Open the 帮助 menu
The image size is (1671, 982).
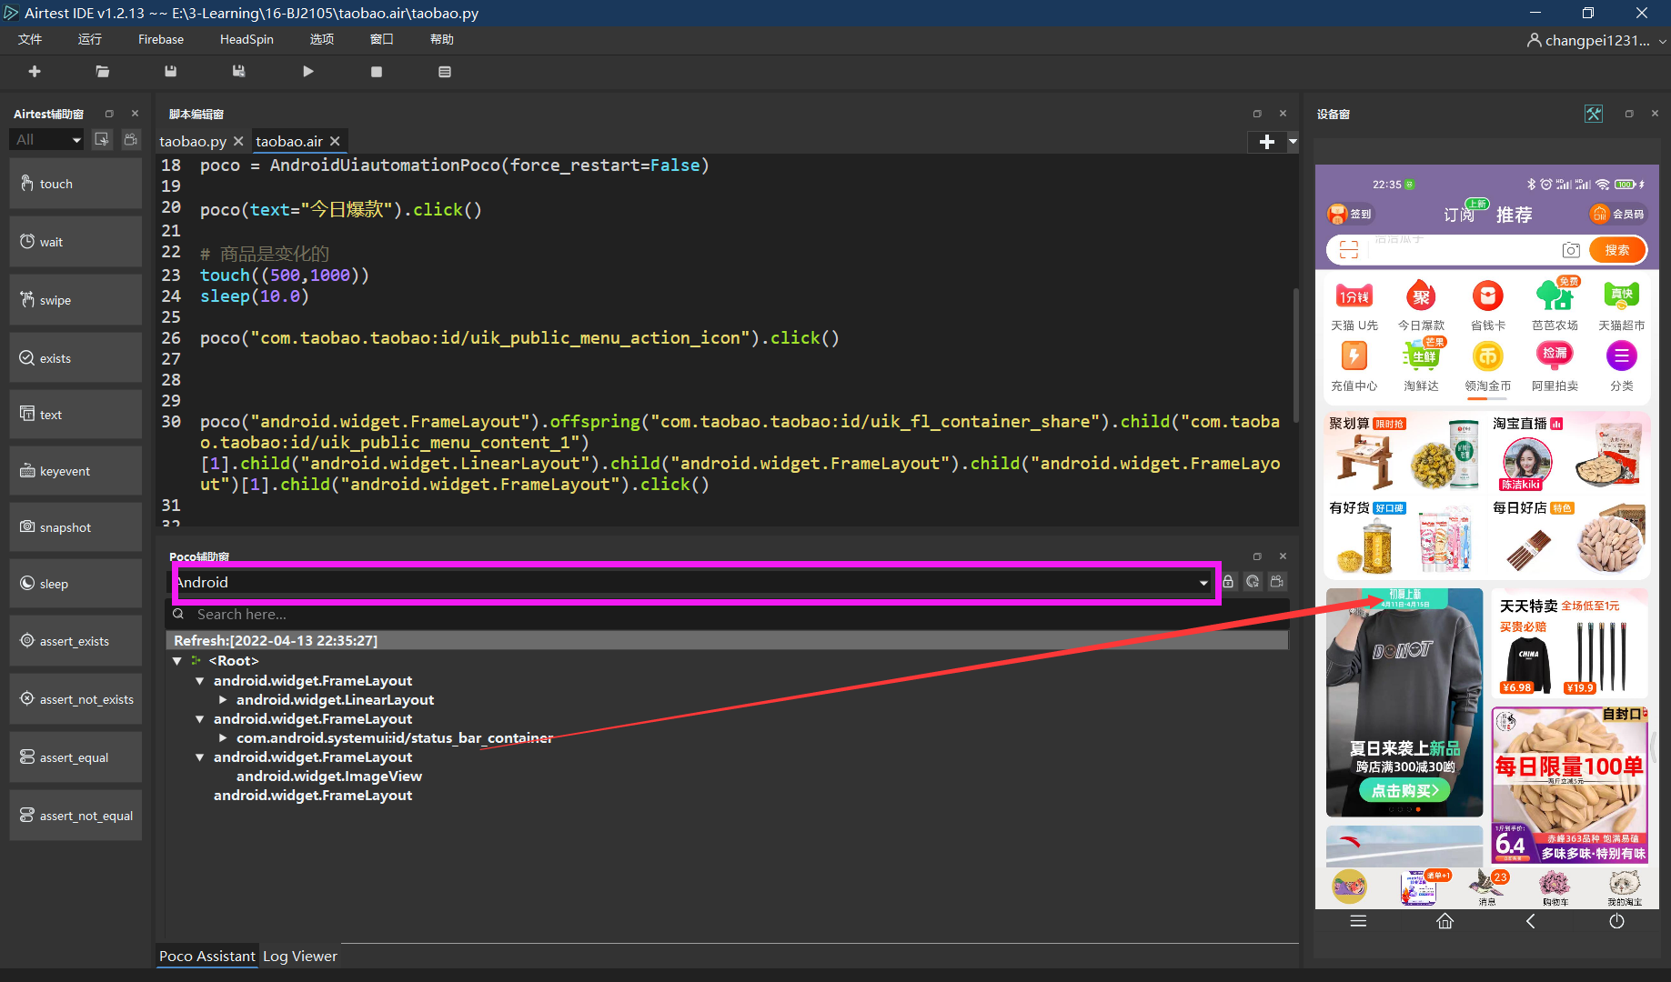[442, 39]
